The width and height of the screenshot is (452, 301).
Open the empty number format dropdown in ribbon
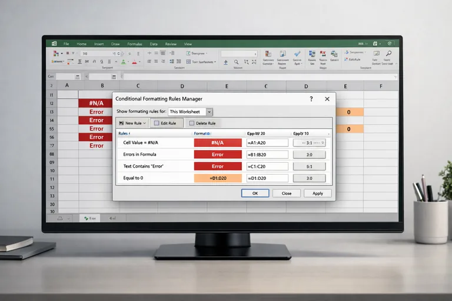[239, 54]
